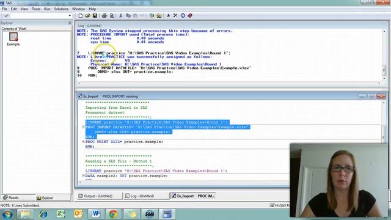Click into the command box field
Image resolution: width=391 pixels, height=220 pixels.
[x=38, y=15]
